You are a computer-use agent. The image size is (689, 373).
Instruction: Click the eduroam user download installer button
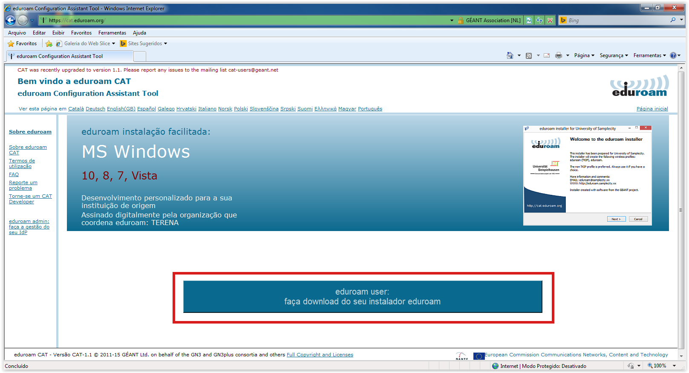[363, 297]
